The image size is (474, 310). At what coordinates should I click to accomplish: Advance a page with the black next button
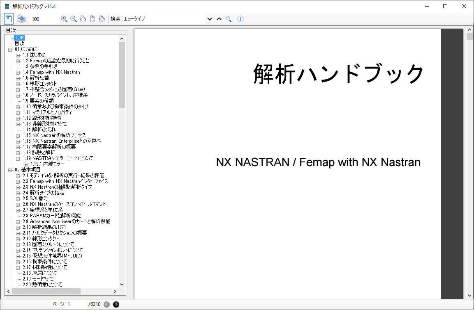116,305
